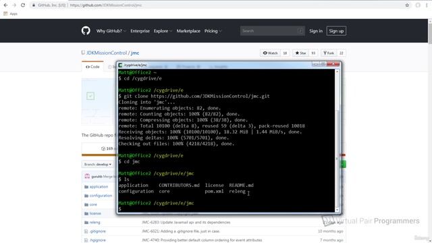Open the application folder
This screenshot has height=243, width=432.
click(x=99, y=187)
